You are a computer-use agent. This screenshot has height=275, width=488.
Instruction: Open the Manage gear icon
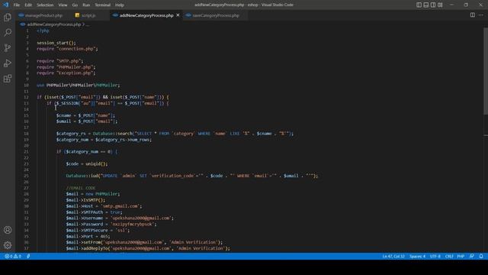point(8,245)
